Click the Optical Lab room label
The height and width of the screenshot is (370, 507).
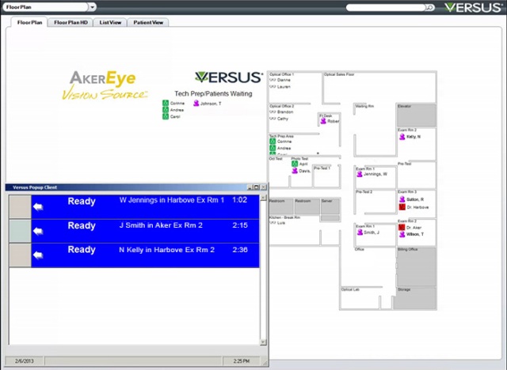pyautogui.click(x=350, y=289)
